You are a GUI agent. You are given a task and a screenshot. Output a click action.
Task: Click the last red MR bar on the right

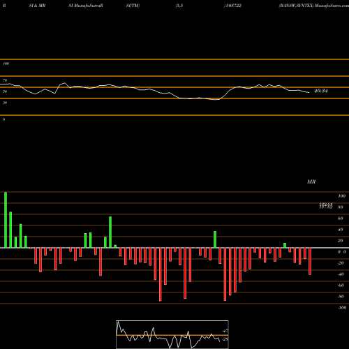click(x=310, y=261)
